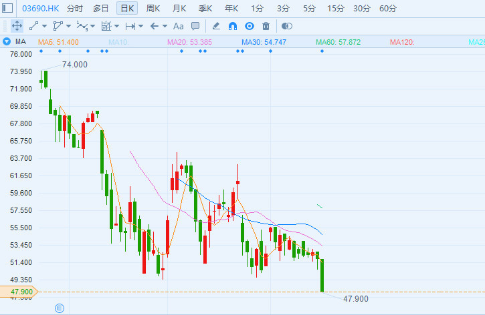The height and width of the screenshot is (315, 485).
Task: Select the comment bubble annotation tool
Action: 195,26
